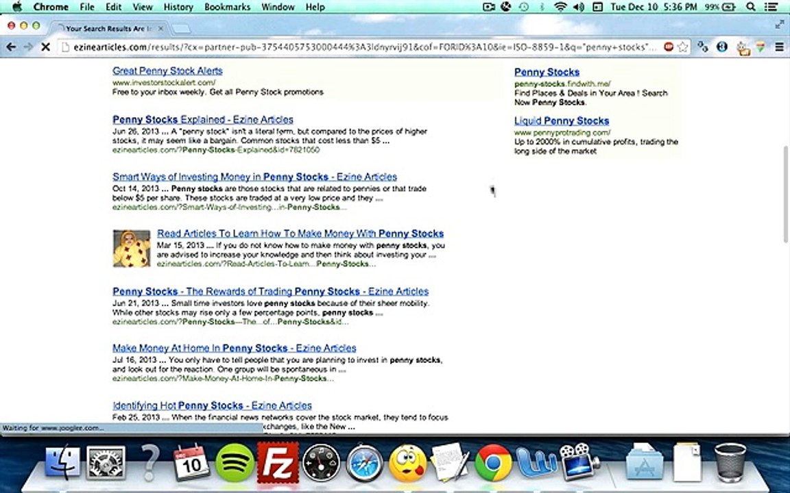Open the File menu
Viewport: 790px width, 493px height.
(x=87, y=7)
